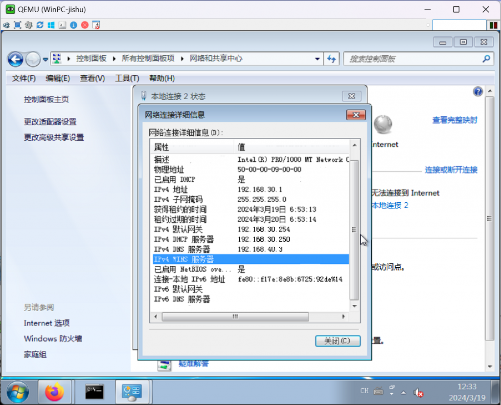The width and height of the screenshot is (501, 405).
Task: Click the 关闭(C) button
Action: tap(338, 341)
